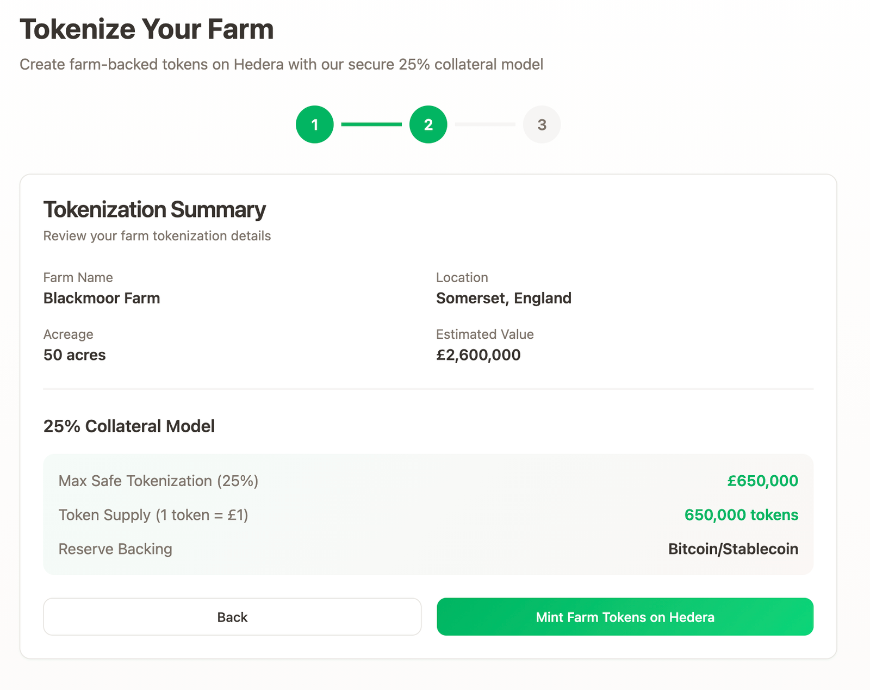Image resolution: width=870 pixels, height=690 pixels.
Task: Click the Token Supply (1 token = £1) label
Action: [x=153, y=515]
